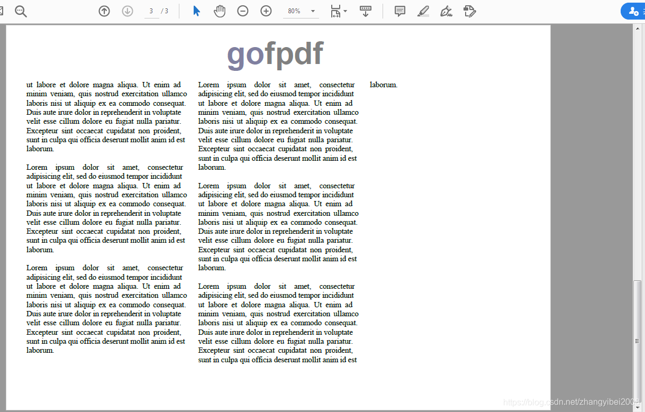
Task: Expand the page fit options arrow
Action: pos(346,11)
